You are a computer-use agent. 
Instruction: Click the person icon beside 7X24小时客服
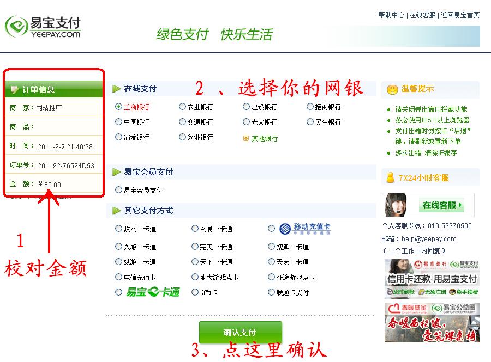[390, 177]
